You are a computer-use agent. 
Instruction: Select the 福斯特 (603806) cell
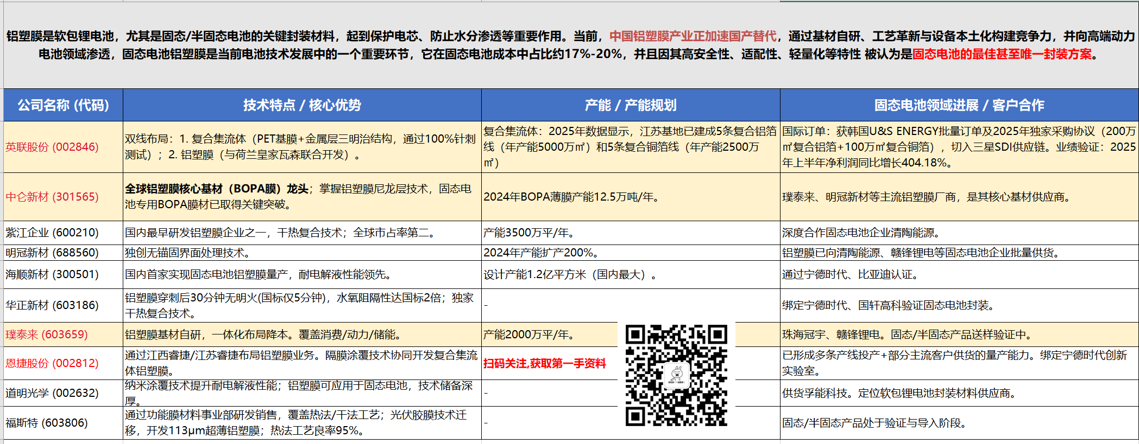click(47, 423)
